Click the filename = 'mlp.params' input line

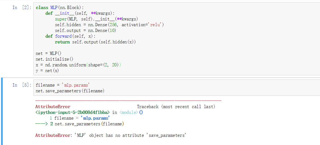tap(63, 85)
